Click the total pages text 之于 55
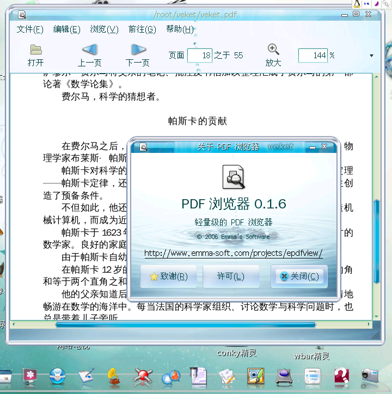 tap(229, 56)
